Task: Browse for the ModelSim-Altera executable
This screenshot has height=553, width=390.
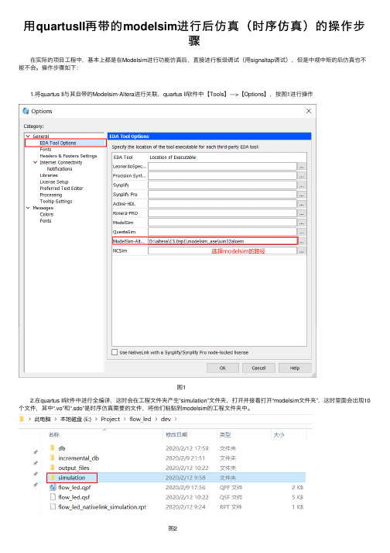Action: tap(302, 241)
